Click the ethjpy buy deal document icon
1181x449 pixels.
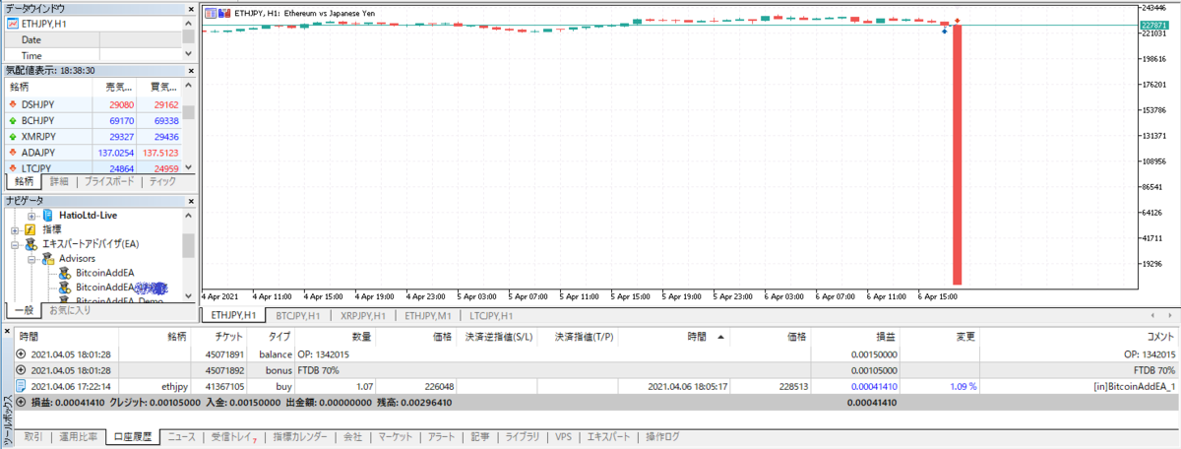(23, 386)
